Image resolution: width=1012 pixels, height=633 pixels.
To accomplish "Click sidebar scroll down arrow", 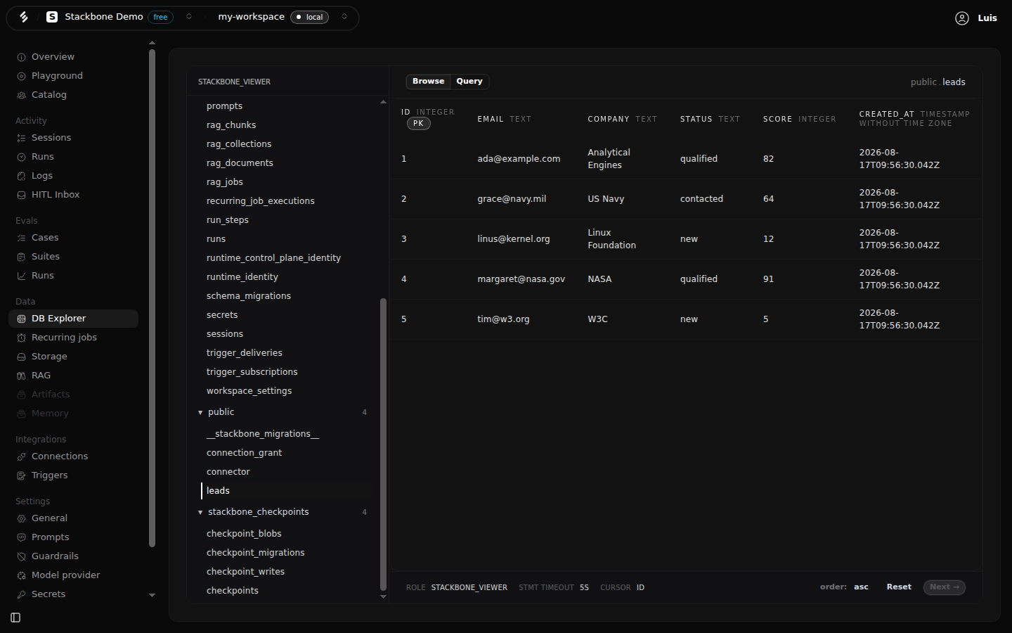I will coord(152,595).
